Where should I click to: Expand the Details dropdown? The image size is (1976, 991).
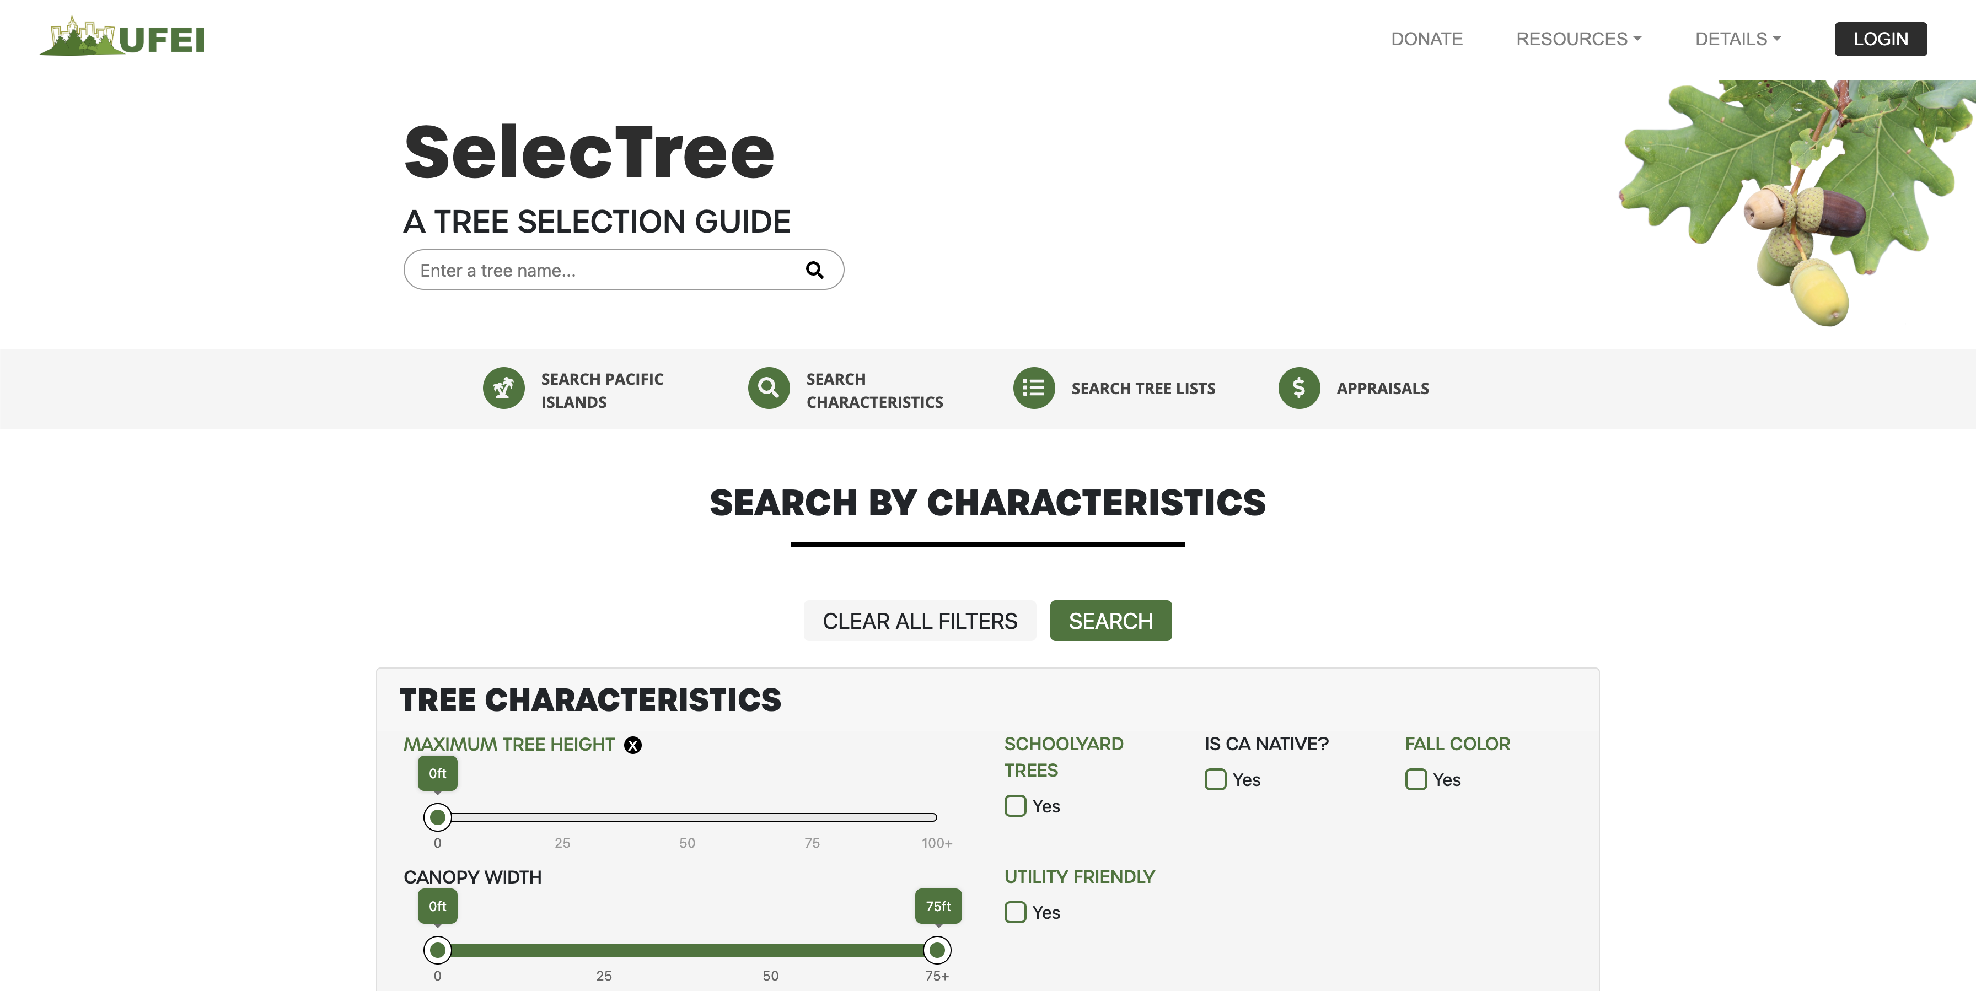(x=1738, y=39)
